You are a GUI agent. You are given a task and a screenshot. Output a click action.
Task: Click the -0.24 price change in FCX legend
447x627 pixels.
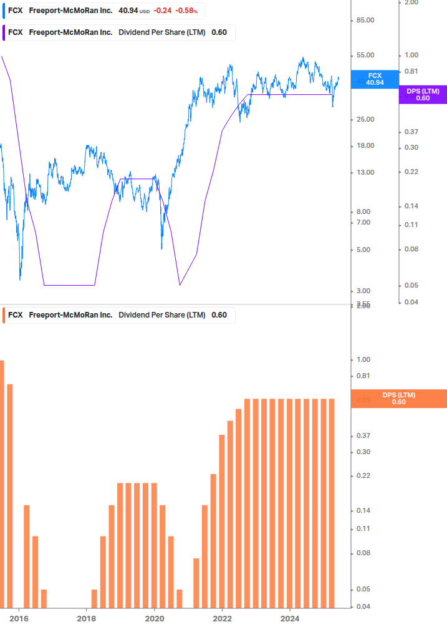point(163,11)
